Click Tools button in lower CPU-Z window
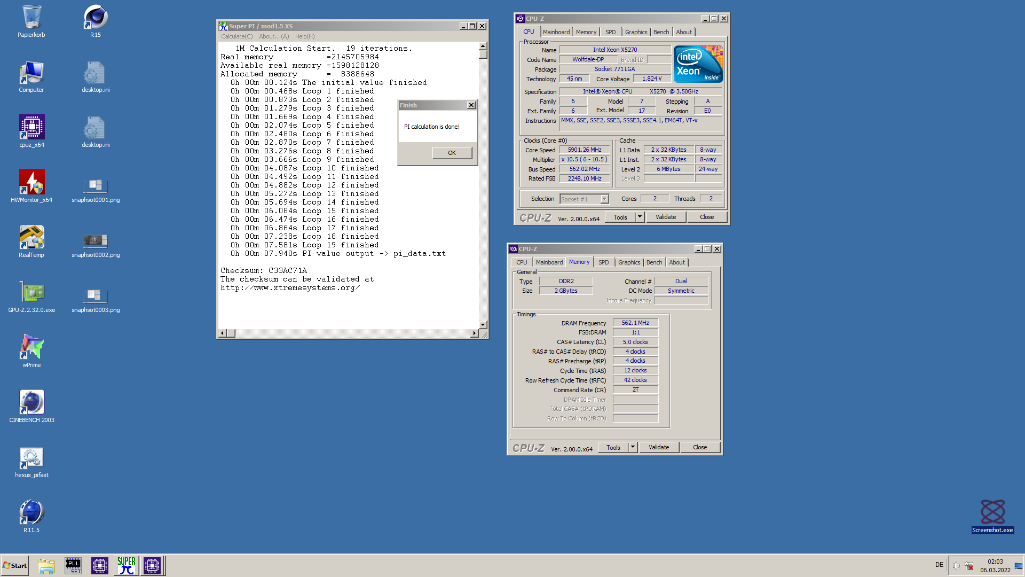This screenshot has width=1025, height=577. coord(613,448)
